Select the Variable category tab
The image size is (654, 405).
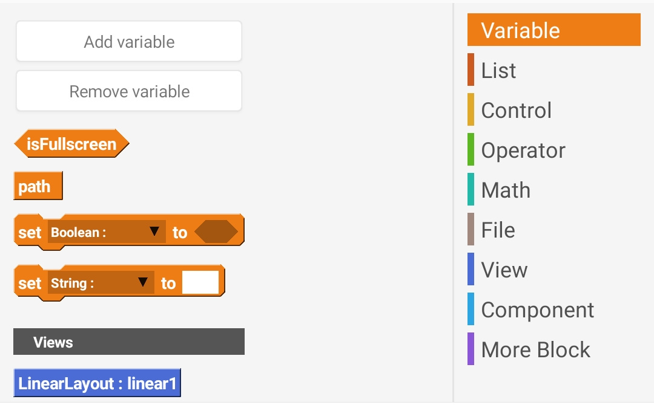(553, 30)
